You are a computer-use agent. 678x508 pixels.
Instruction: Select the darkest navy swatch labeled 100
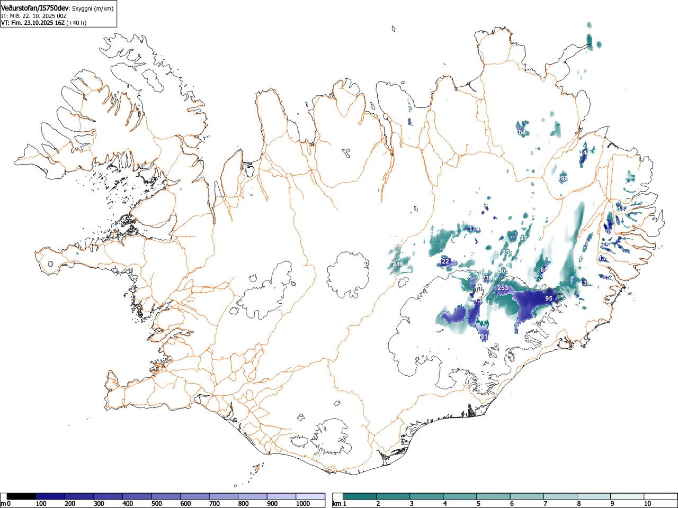50,496
